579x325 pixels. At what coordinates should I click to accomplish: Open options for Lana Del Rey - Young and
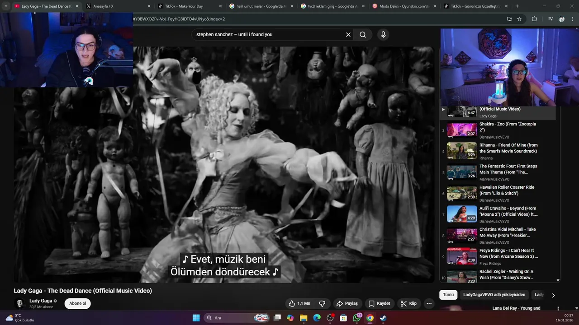[558, 308]
